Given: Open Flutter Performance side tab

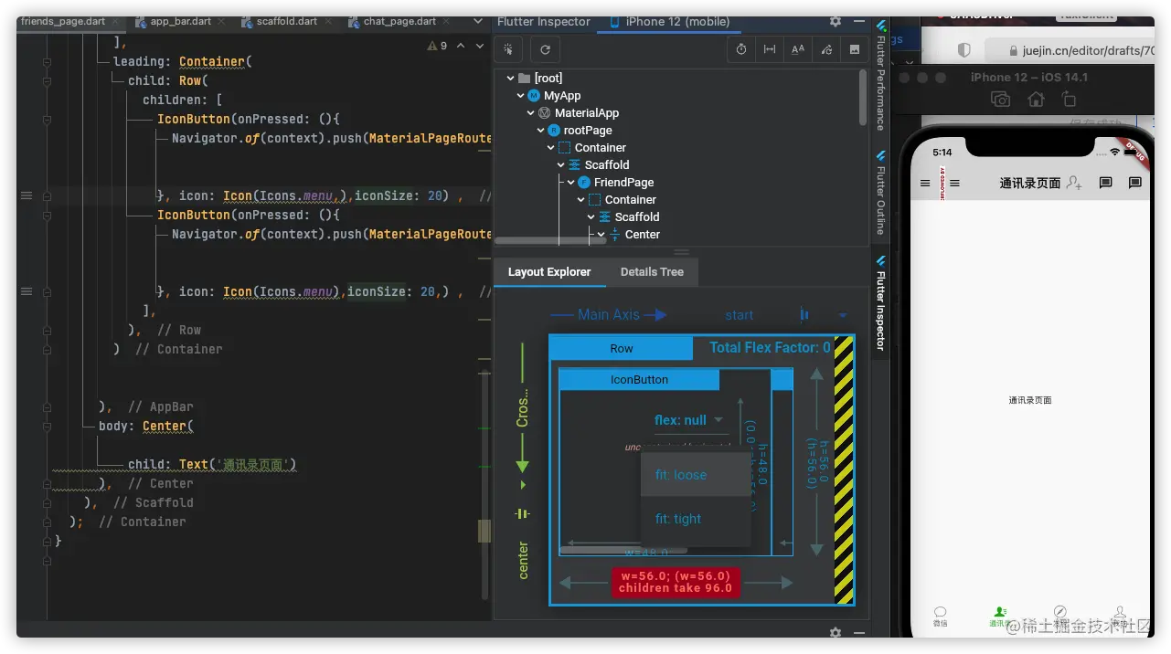Looking at the screenshot, I should [881, 76].
